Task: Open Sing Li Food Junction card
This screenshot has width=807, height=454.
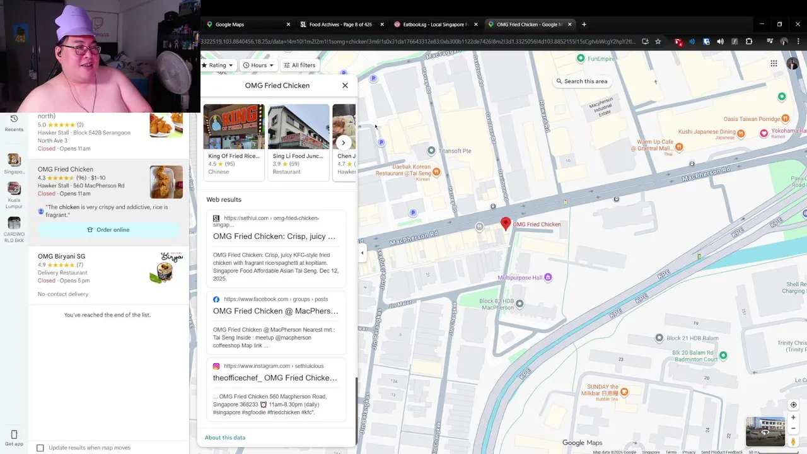Action: pos(298,142)
